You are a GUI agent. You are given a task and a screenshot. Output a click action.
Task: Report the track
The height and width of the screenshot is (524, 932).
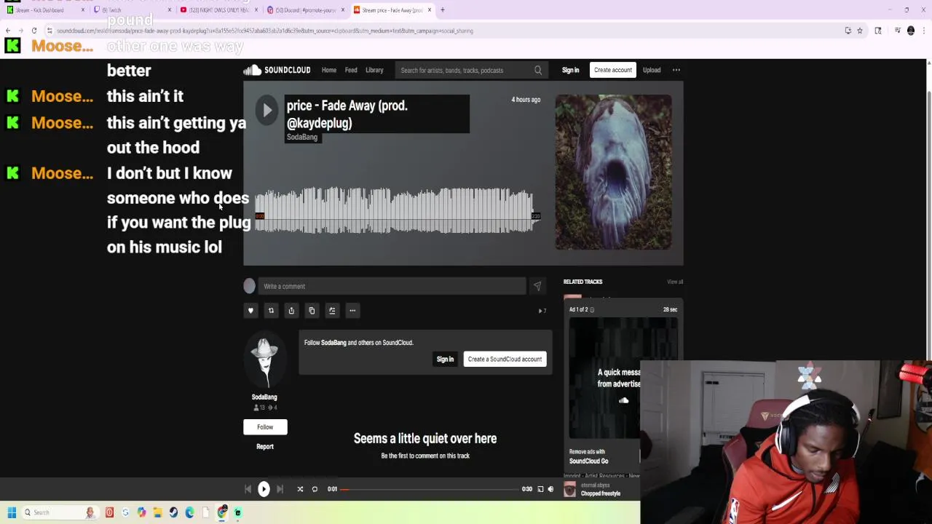coord(265,447)
